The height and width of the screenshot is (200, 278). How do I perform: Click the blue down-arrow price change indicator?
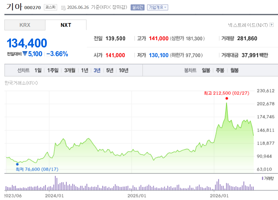click(x=25, y=54)
